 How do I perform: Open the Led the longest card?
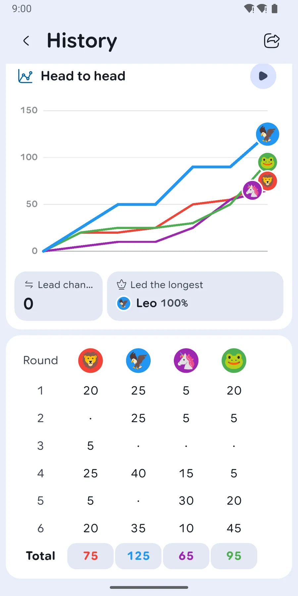click(x=195, y=296)
